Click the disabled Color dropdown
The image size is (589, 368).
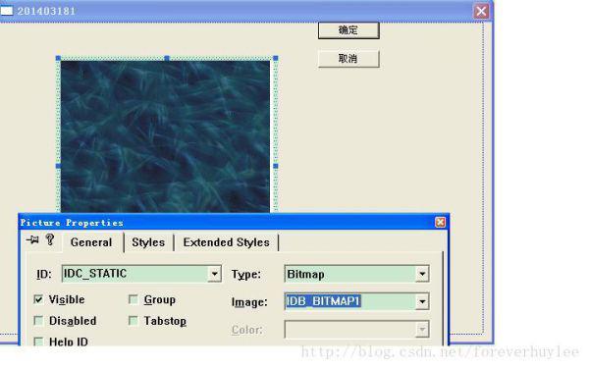coord(357,330)
